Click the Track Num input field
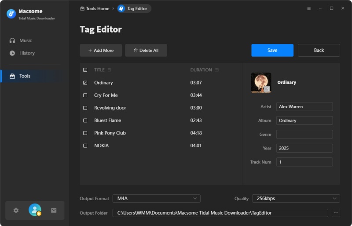This screenshot has width=352, height=226. pos(304,162)
